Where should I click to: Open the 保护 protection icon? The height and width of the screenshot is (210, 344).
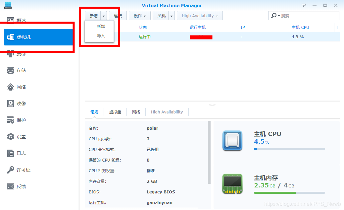(11, 120)
